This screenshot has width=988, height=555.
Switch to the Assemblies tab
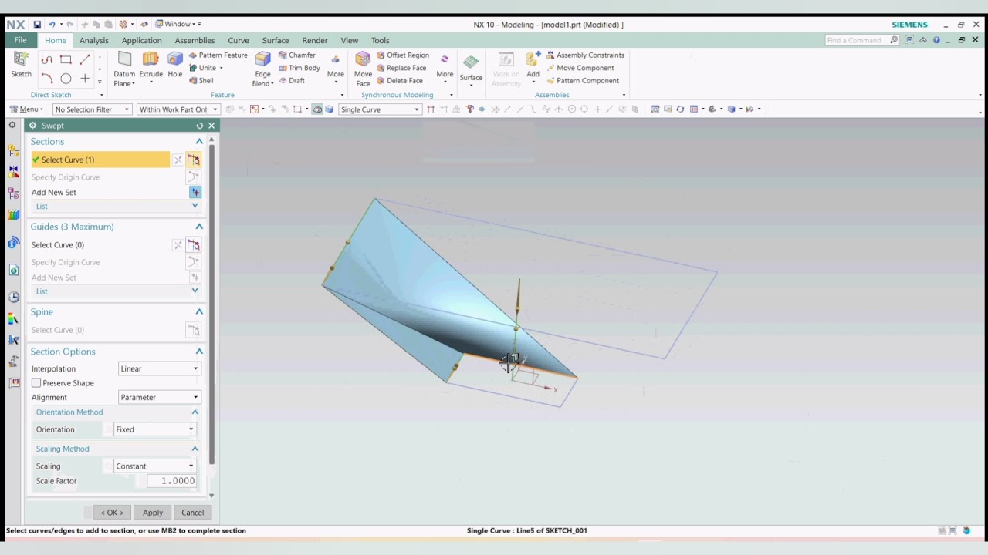point(195,40)
